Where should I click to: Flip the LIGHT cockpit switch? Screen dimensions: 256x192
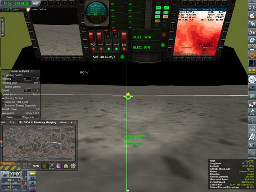click(107, 35)
